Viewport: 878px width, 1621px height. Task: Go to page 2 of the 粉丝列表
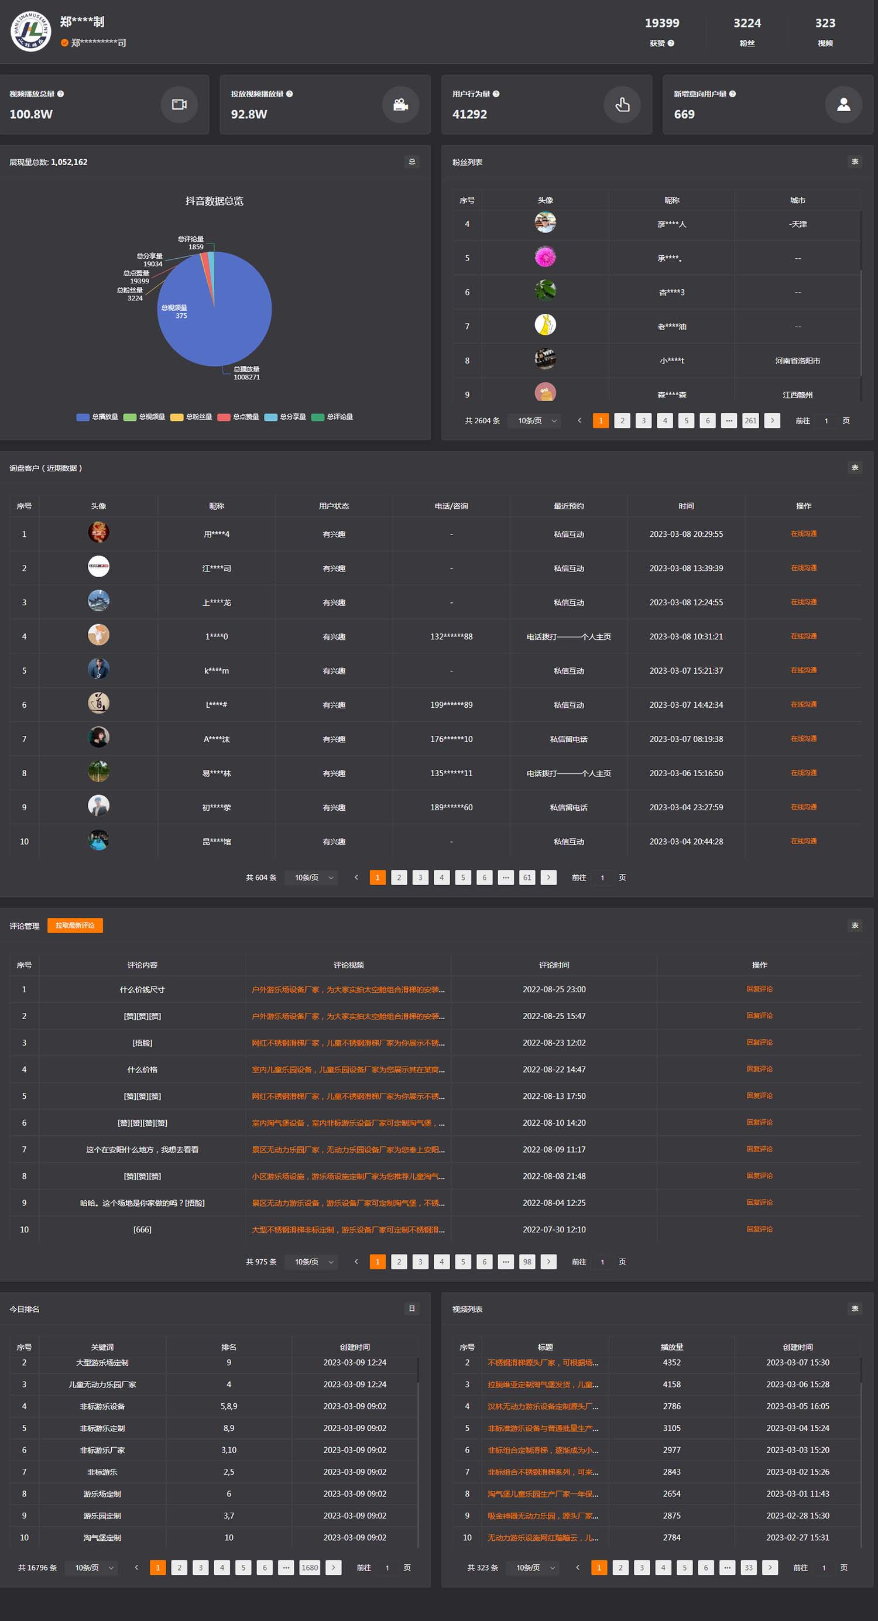click(x=622, y=420)
